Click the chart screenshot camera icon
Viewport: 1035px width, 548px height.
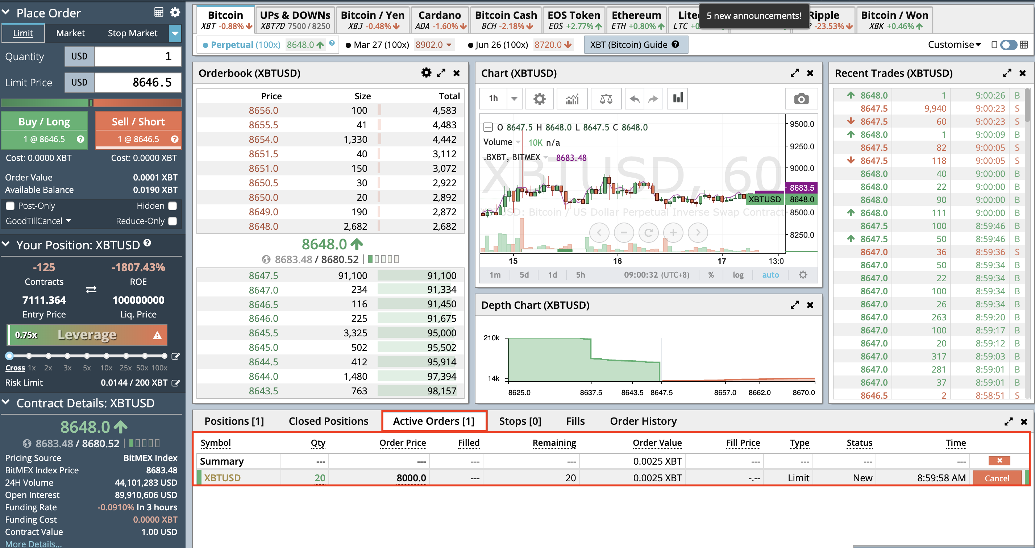coord(801,99)
